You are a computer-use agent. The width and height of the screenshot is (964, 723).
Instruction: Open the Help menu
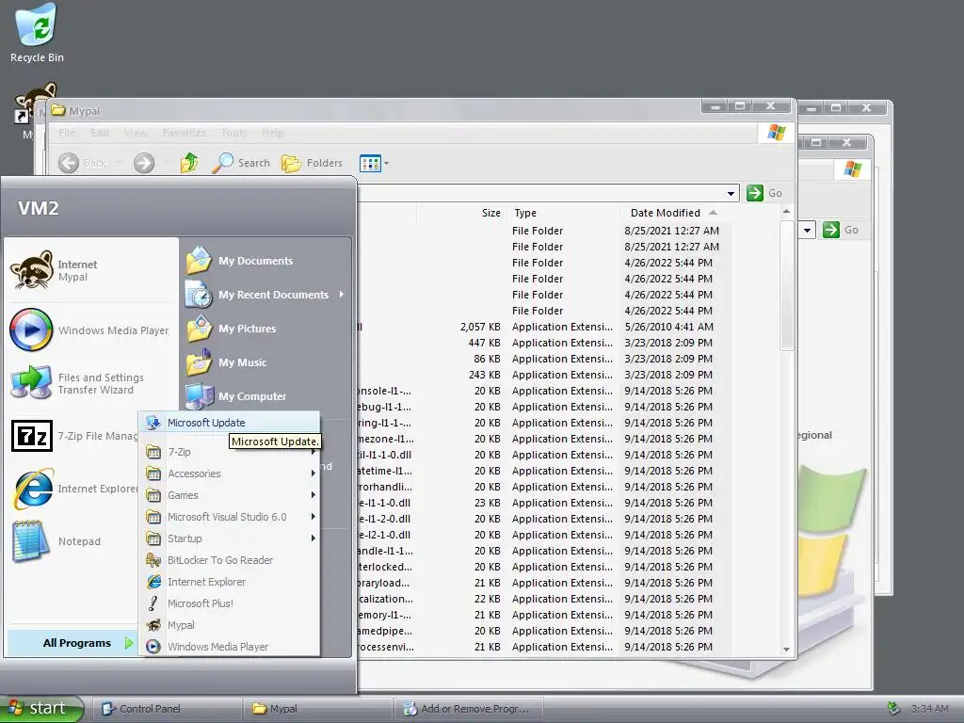pyautogui.click(x=272, y=133)
